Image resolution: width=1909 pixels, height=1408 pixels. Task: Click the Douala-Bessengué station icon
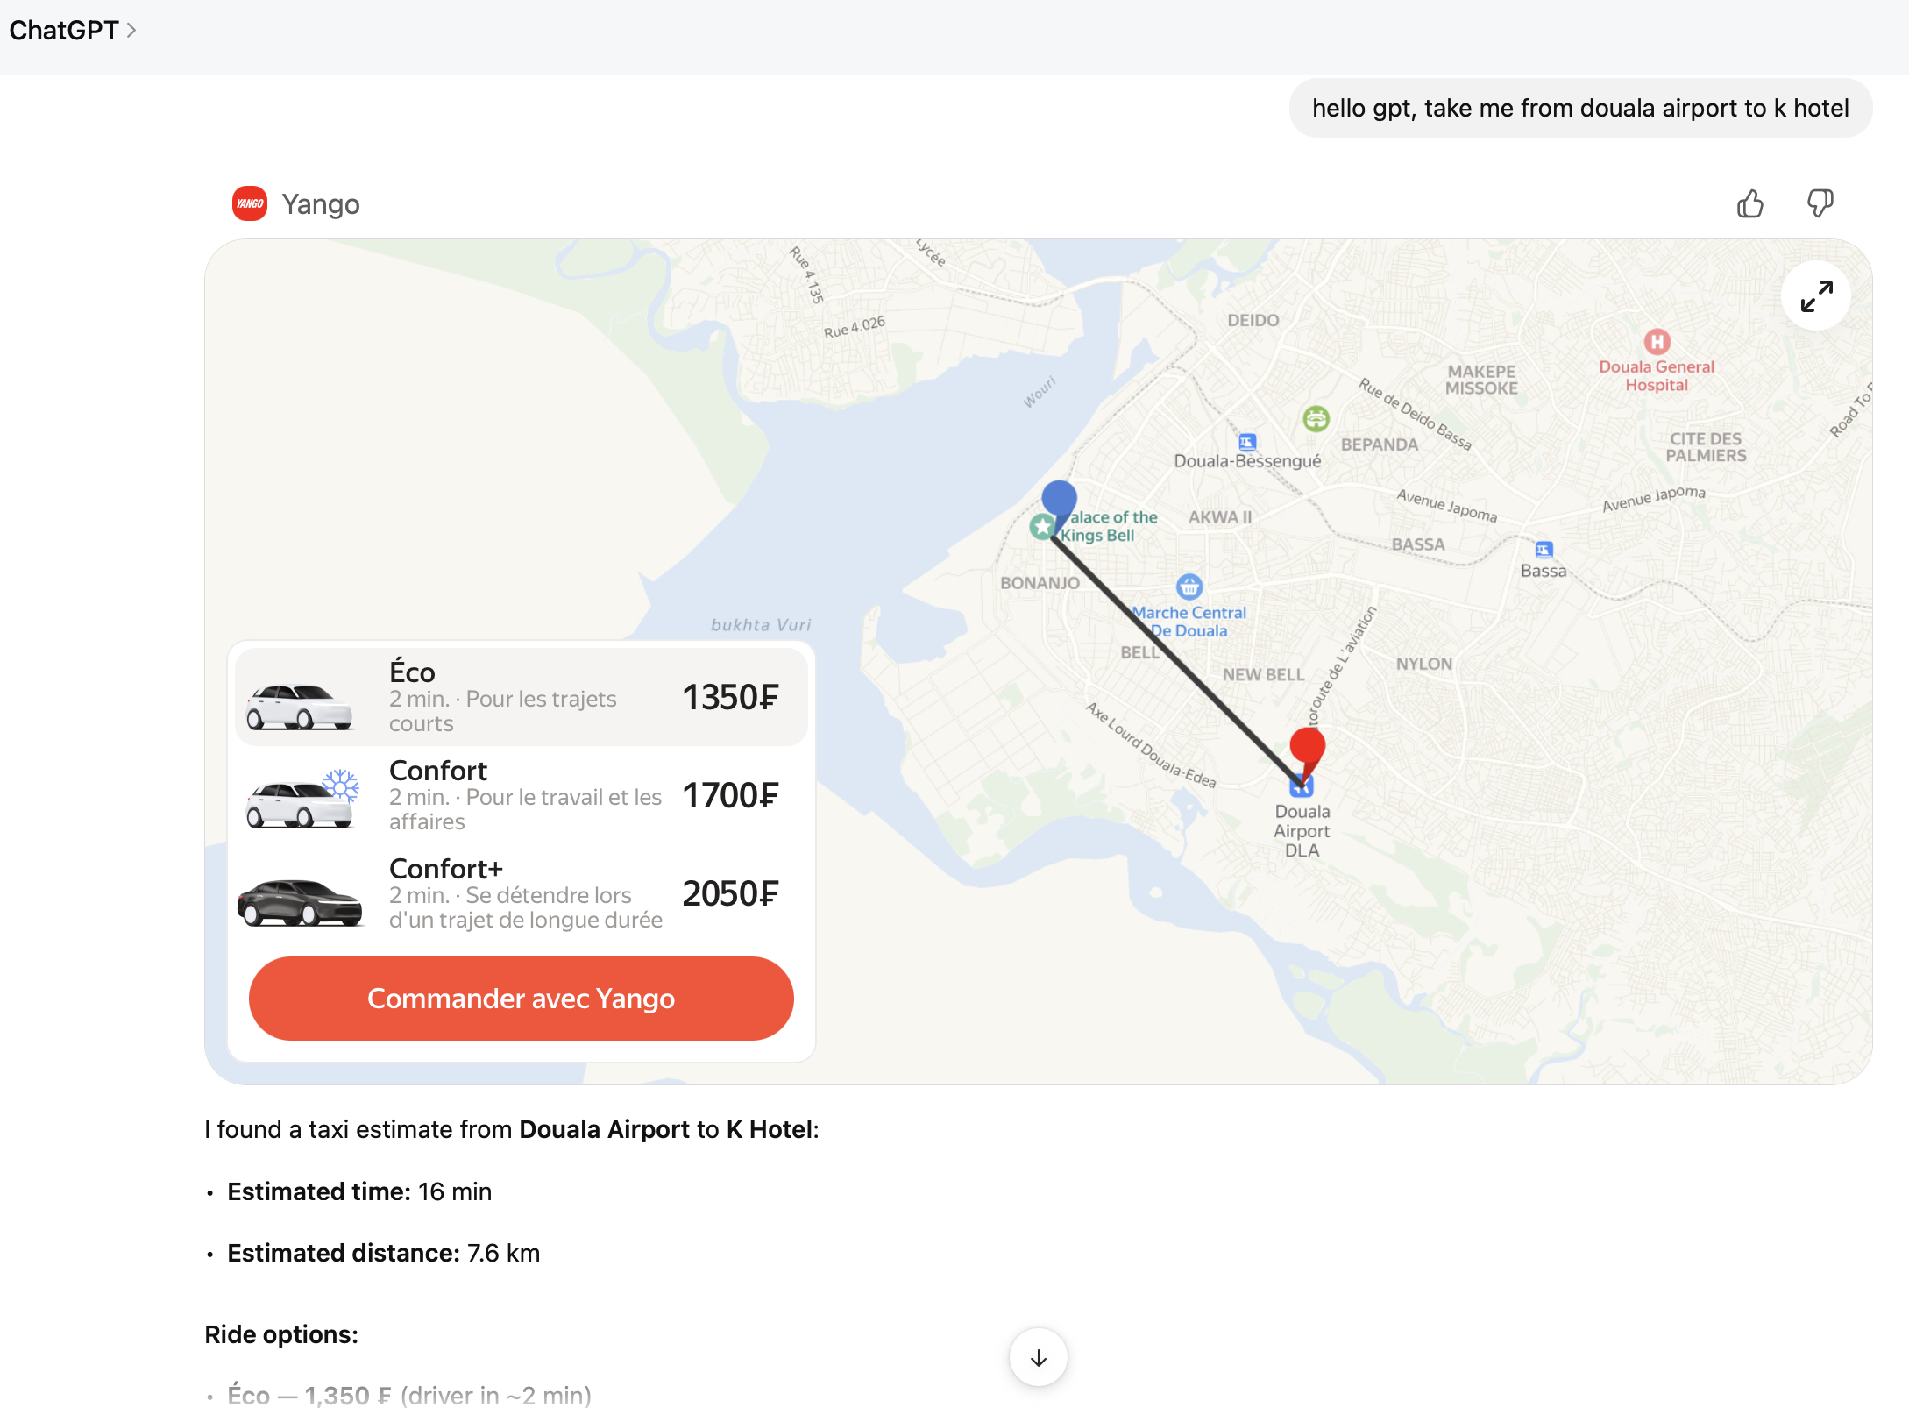point(1247,442)
